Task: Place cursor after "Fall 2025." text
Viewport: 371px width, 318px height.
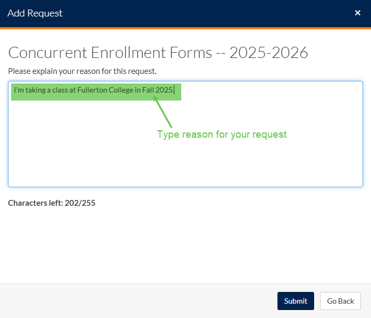Action: pyautogui.click(x=175, y=90)
